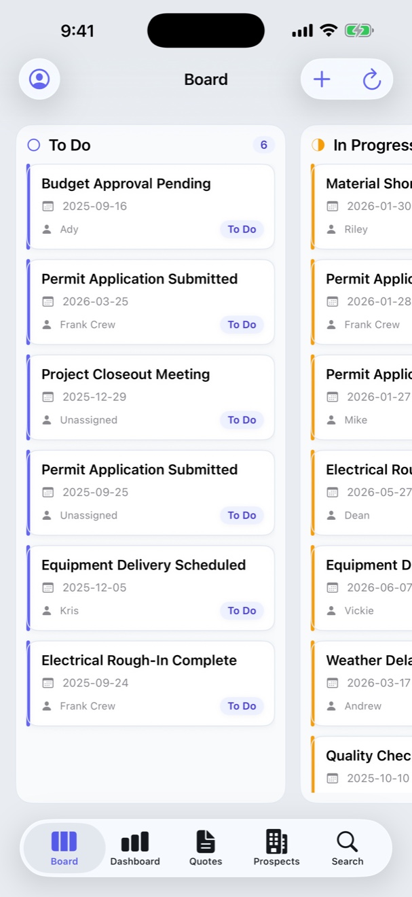Viewport: 412px width, 897px height.
Task: Switch to the Dashboard tab
Action: coord(135,848)
